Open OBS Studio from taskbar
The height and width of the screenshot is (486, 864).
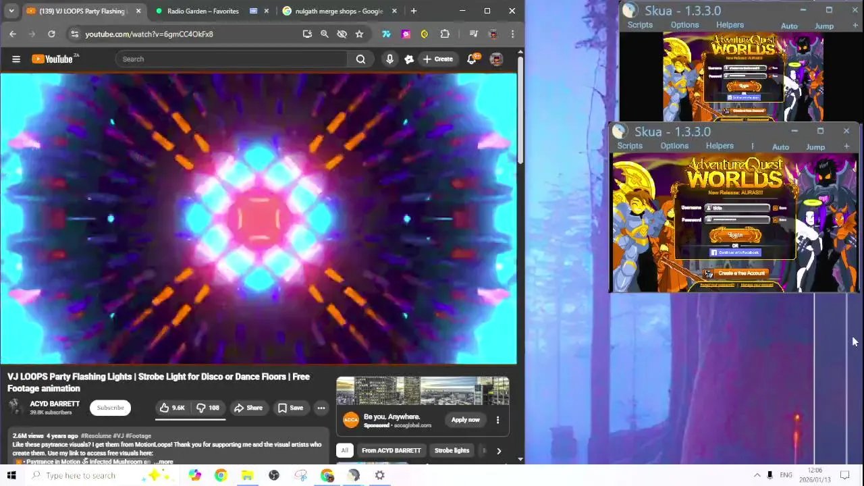(274, 475)
